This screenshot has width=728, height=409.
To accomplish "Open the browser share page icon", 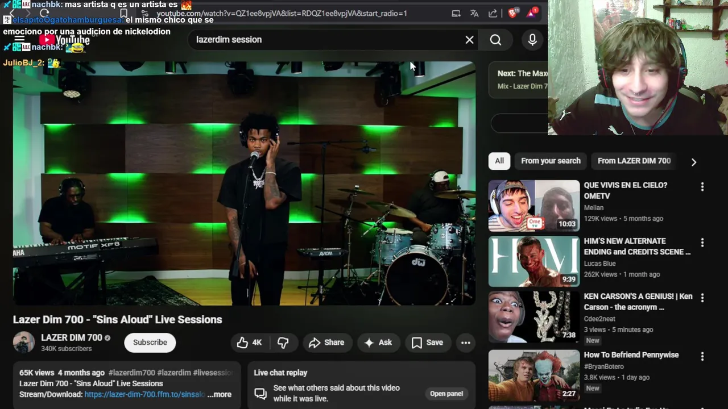I will (493, 13).
